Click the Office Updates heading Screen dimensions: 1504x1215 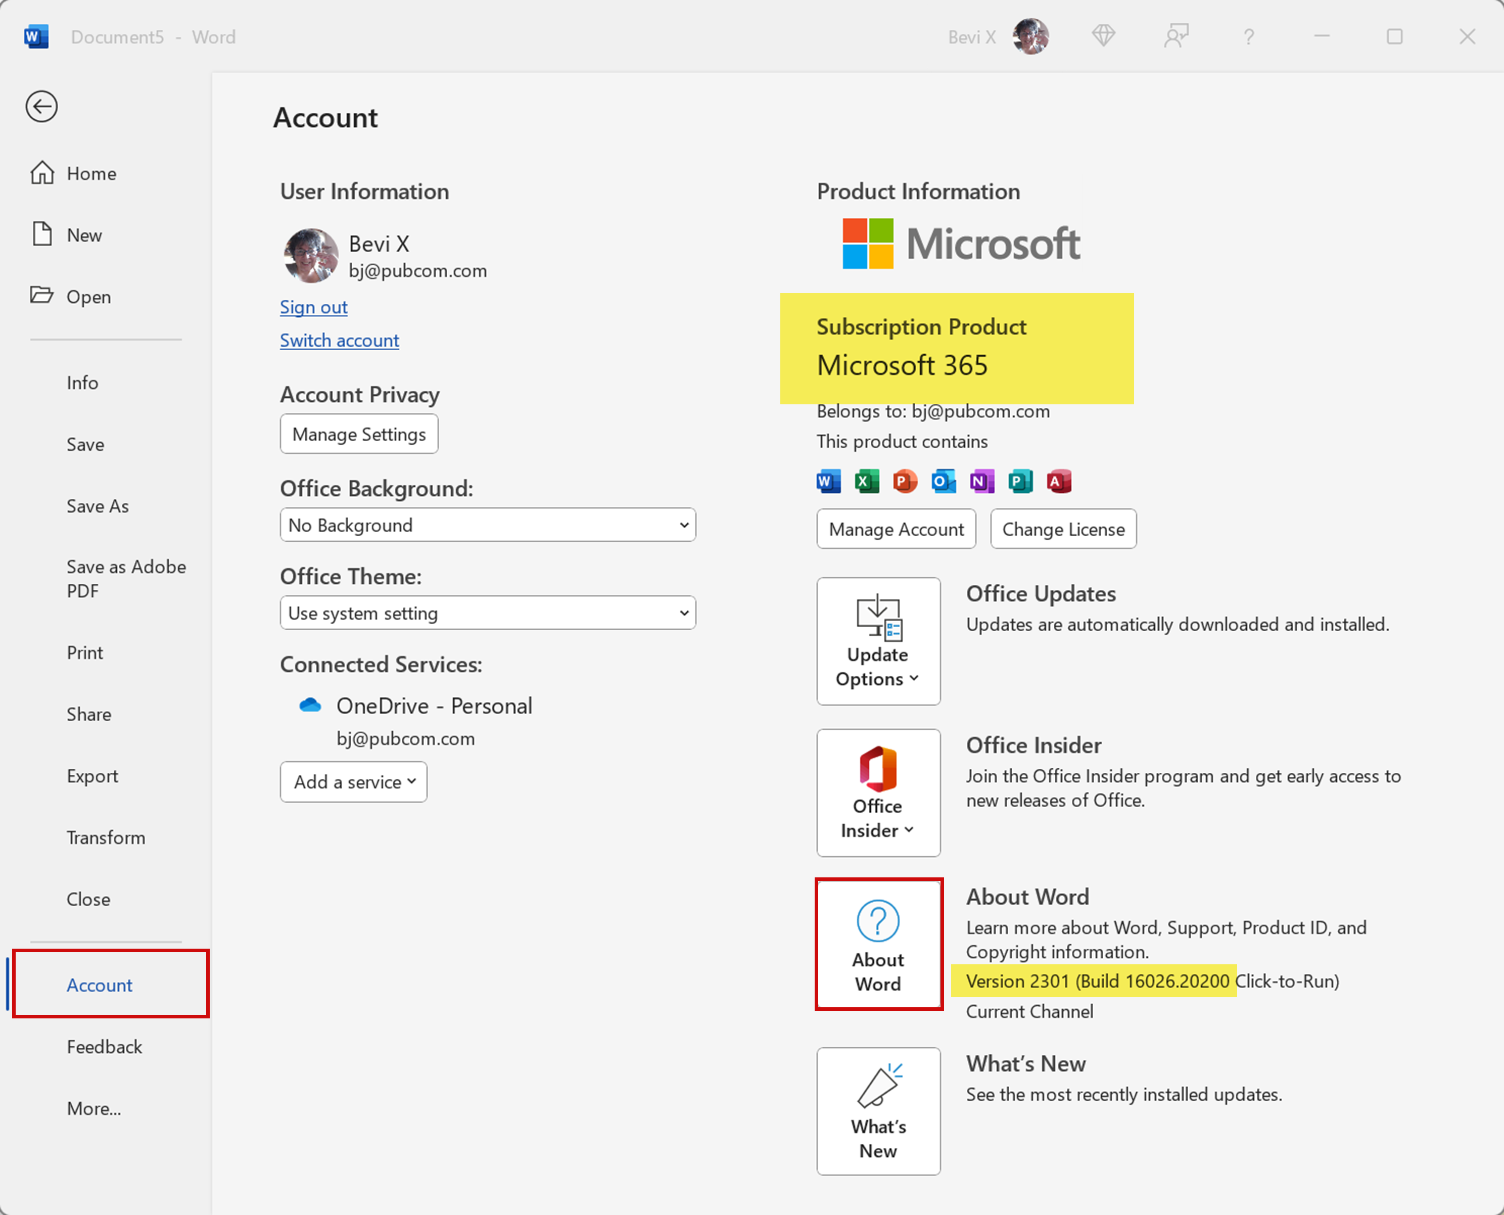point(1041,593)
